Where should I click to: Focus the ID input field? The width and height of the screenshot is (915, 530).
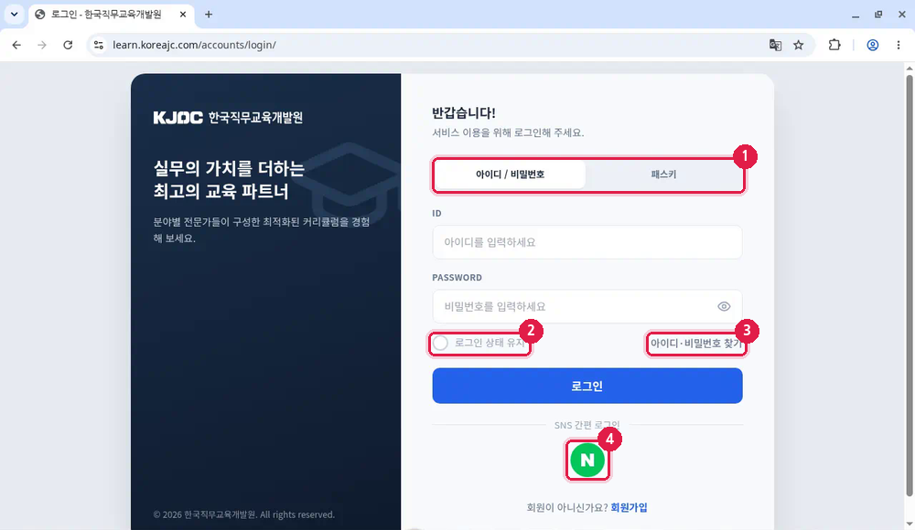587,242
